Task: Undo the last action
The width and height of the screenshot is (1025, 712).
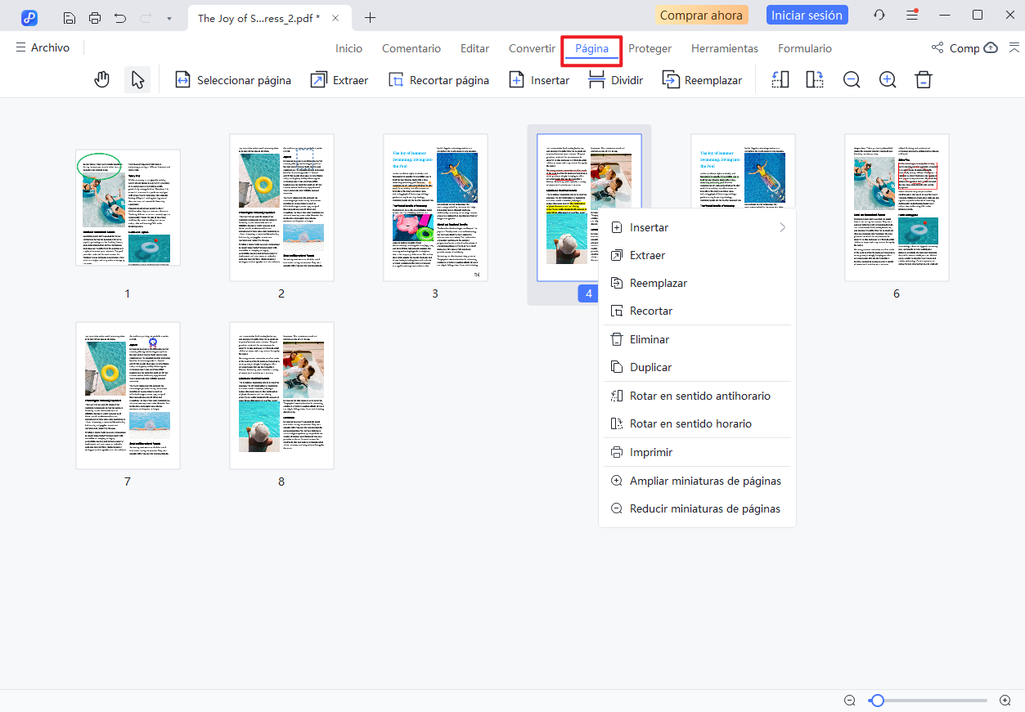Action: pyautogui.click(x=120, y=16)
